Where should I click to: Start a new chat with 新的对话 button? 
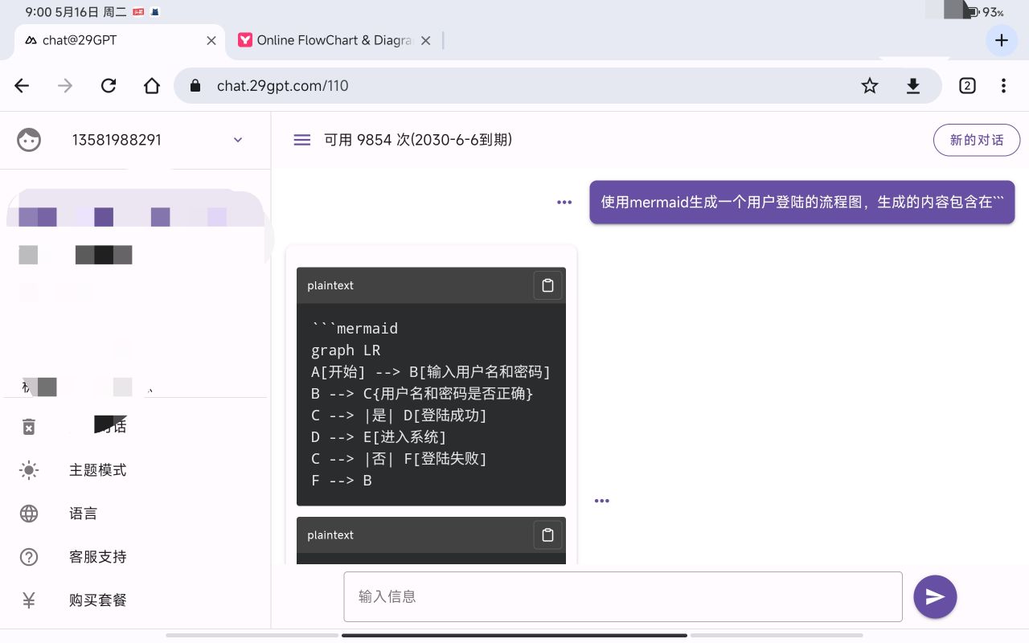point(977,140)
